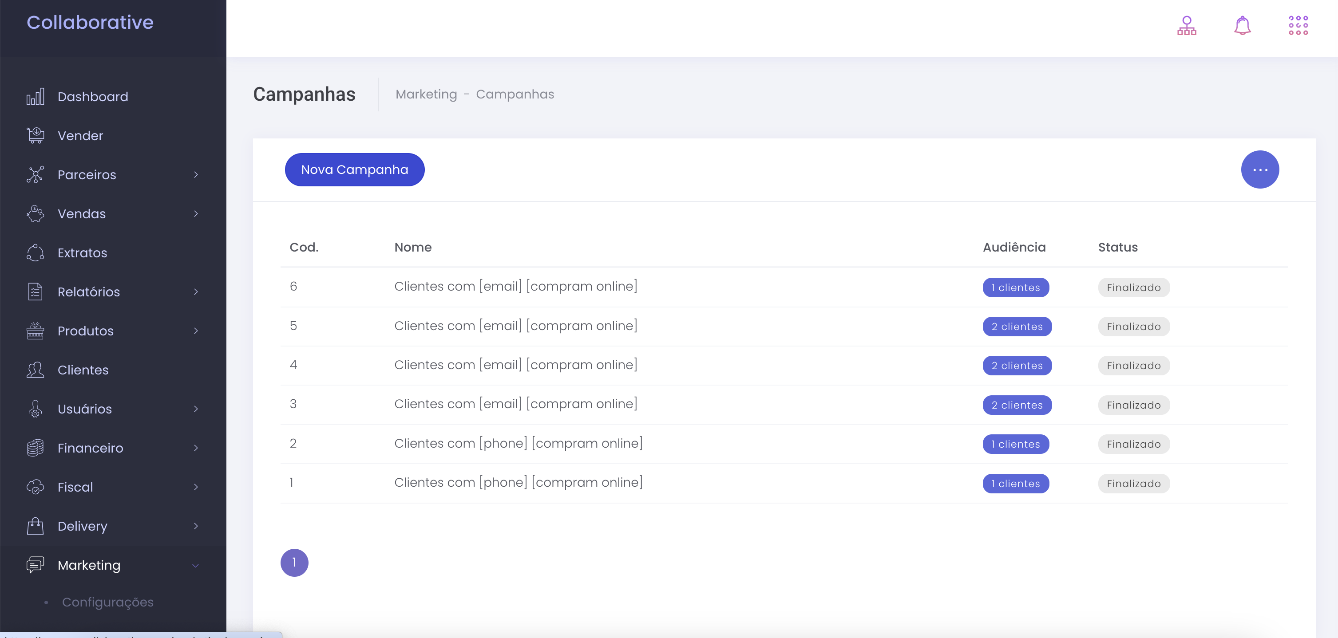Click the Finalizado status for campaign 1

point(1134,483)
